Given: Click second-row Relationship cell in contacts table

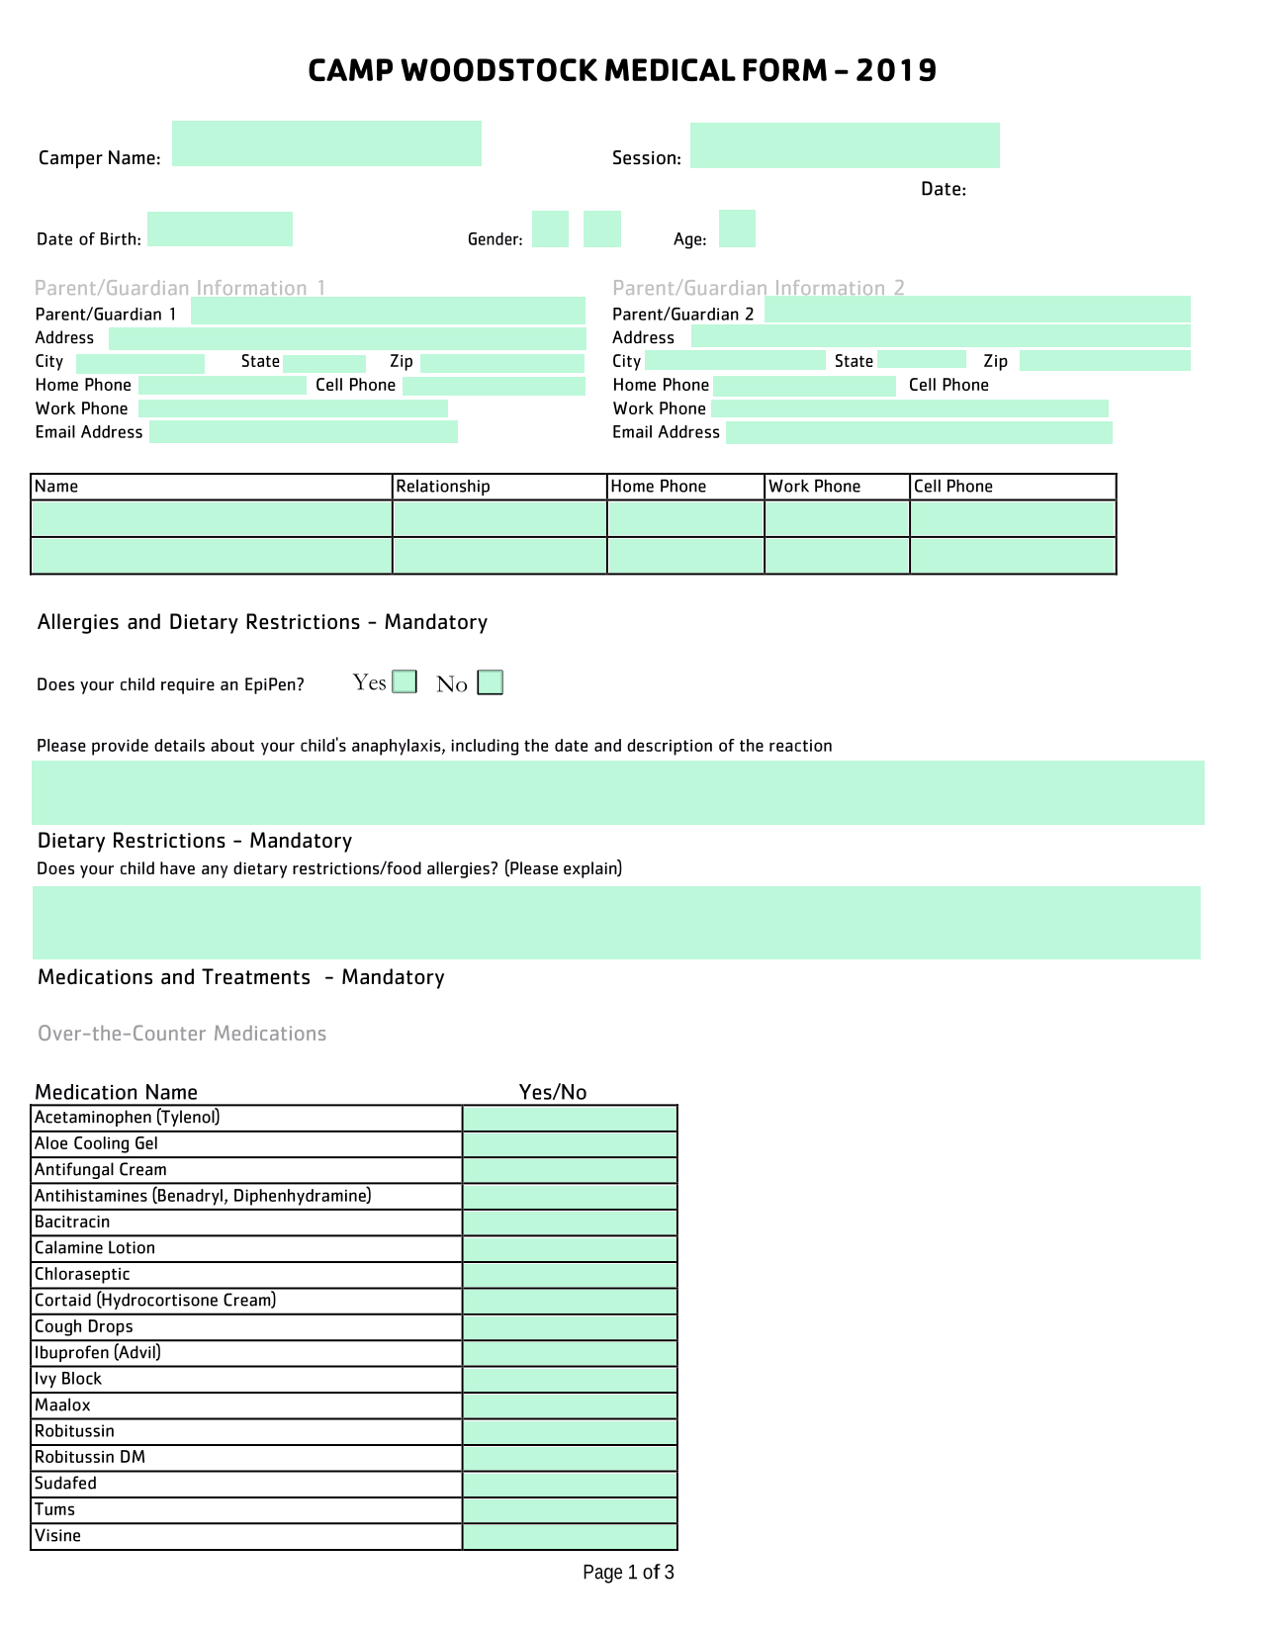Looking at the screenshot, I should [499, 556].
